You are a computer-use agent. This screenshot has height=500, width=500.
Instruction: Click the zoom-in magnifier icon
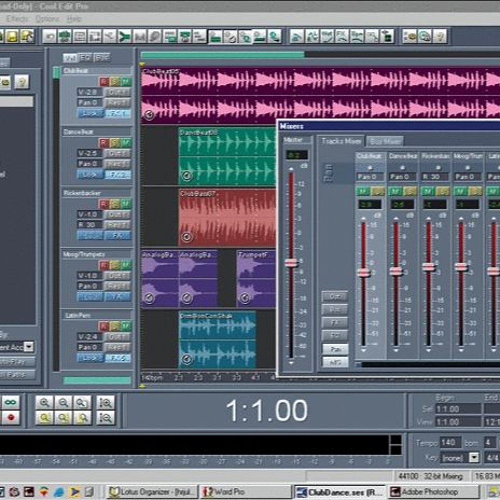[x=44, y=402]
